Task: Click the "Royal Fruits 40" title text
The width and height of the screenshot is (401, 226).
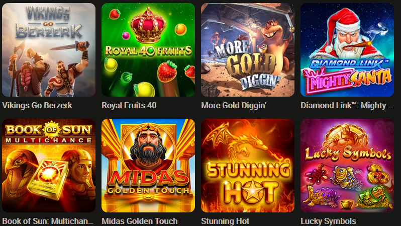Action: coord(129,105)
